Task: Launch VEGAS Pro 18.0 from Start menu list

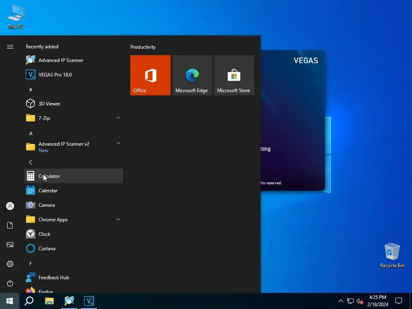Action: (x=74, y=74)
